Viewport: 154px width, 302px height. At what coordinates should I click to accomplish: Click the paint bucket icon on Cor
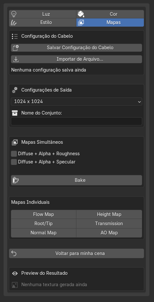[81, 14]
